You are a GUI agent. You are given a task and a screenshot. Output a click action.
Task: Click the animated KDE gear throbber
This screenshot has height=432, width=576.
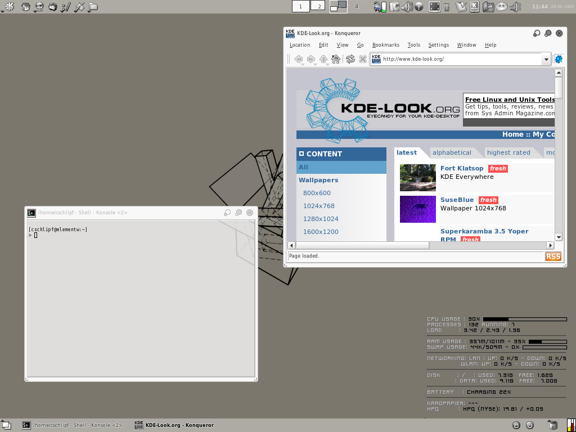click(559, 59)
